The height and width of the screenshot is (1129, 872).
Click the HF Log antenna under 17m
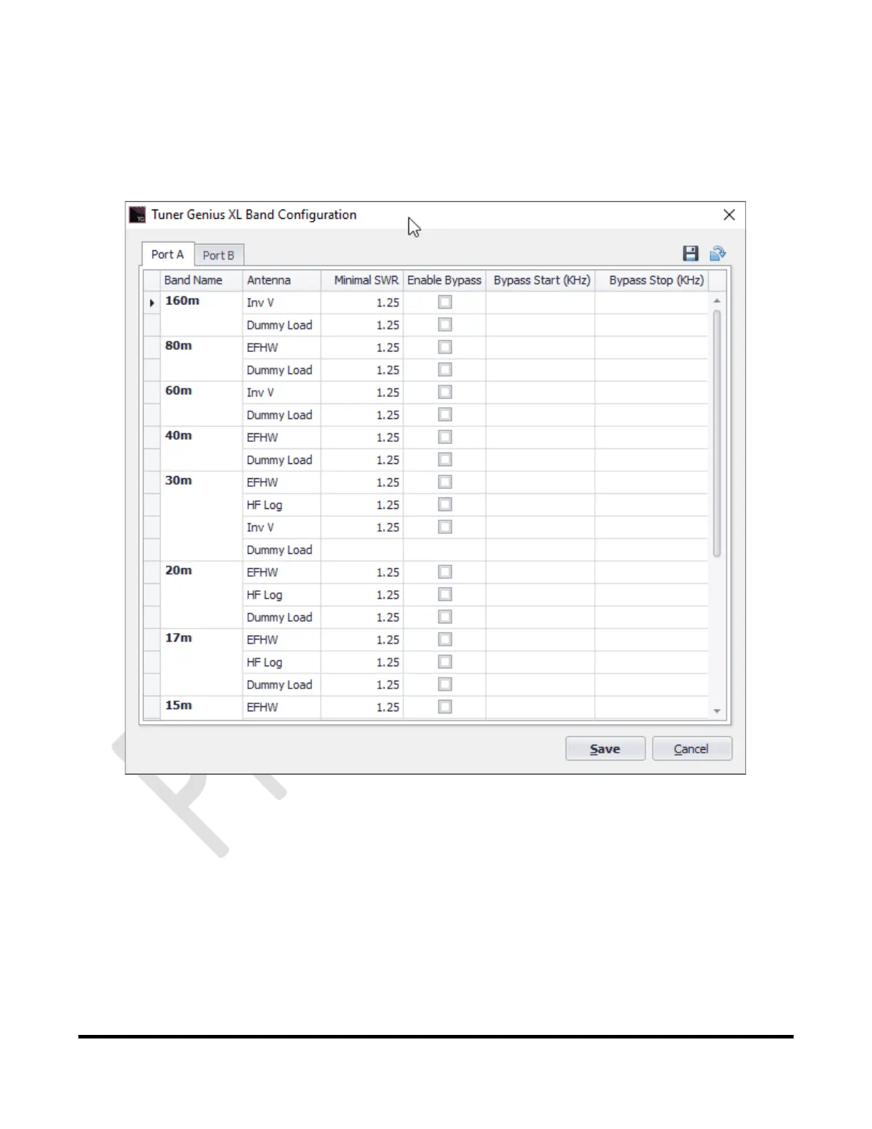(282, 662)
